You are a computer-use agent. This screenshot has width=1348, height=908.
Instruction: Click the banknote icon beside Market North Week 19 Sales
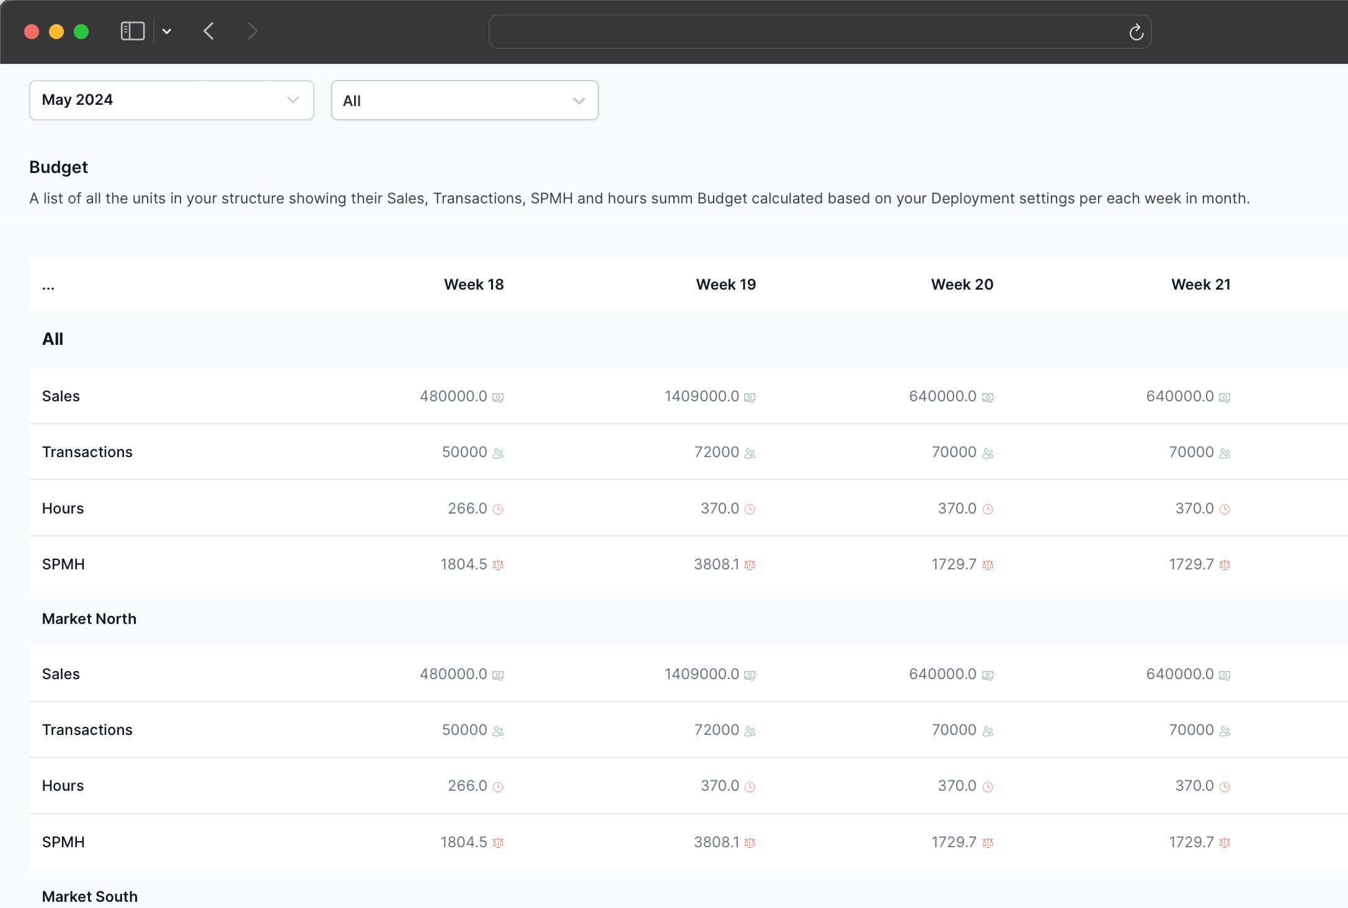point(750,675)
